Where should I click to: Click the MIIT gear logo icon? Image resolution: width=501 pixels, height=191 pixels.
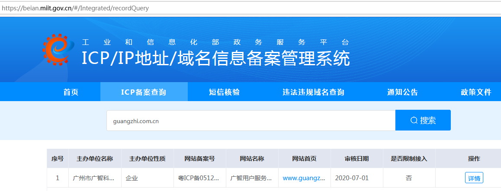point(58,50)
